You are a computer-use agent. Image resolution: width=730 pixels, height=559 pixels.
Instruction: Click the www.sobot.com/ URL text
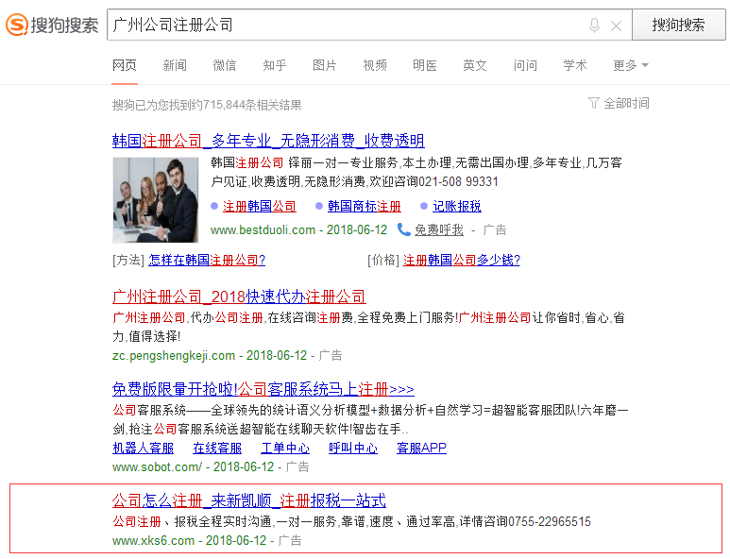(x=157, y=466)
